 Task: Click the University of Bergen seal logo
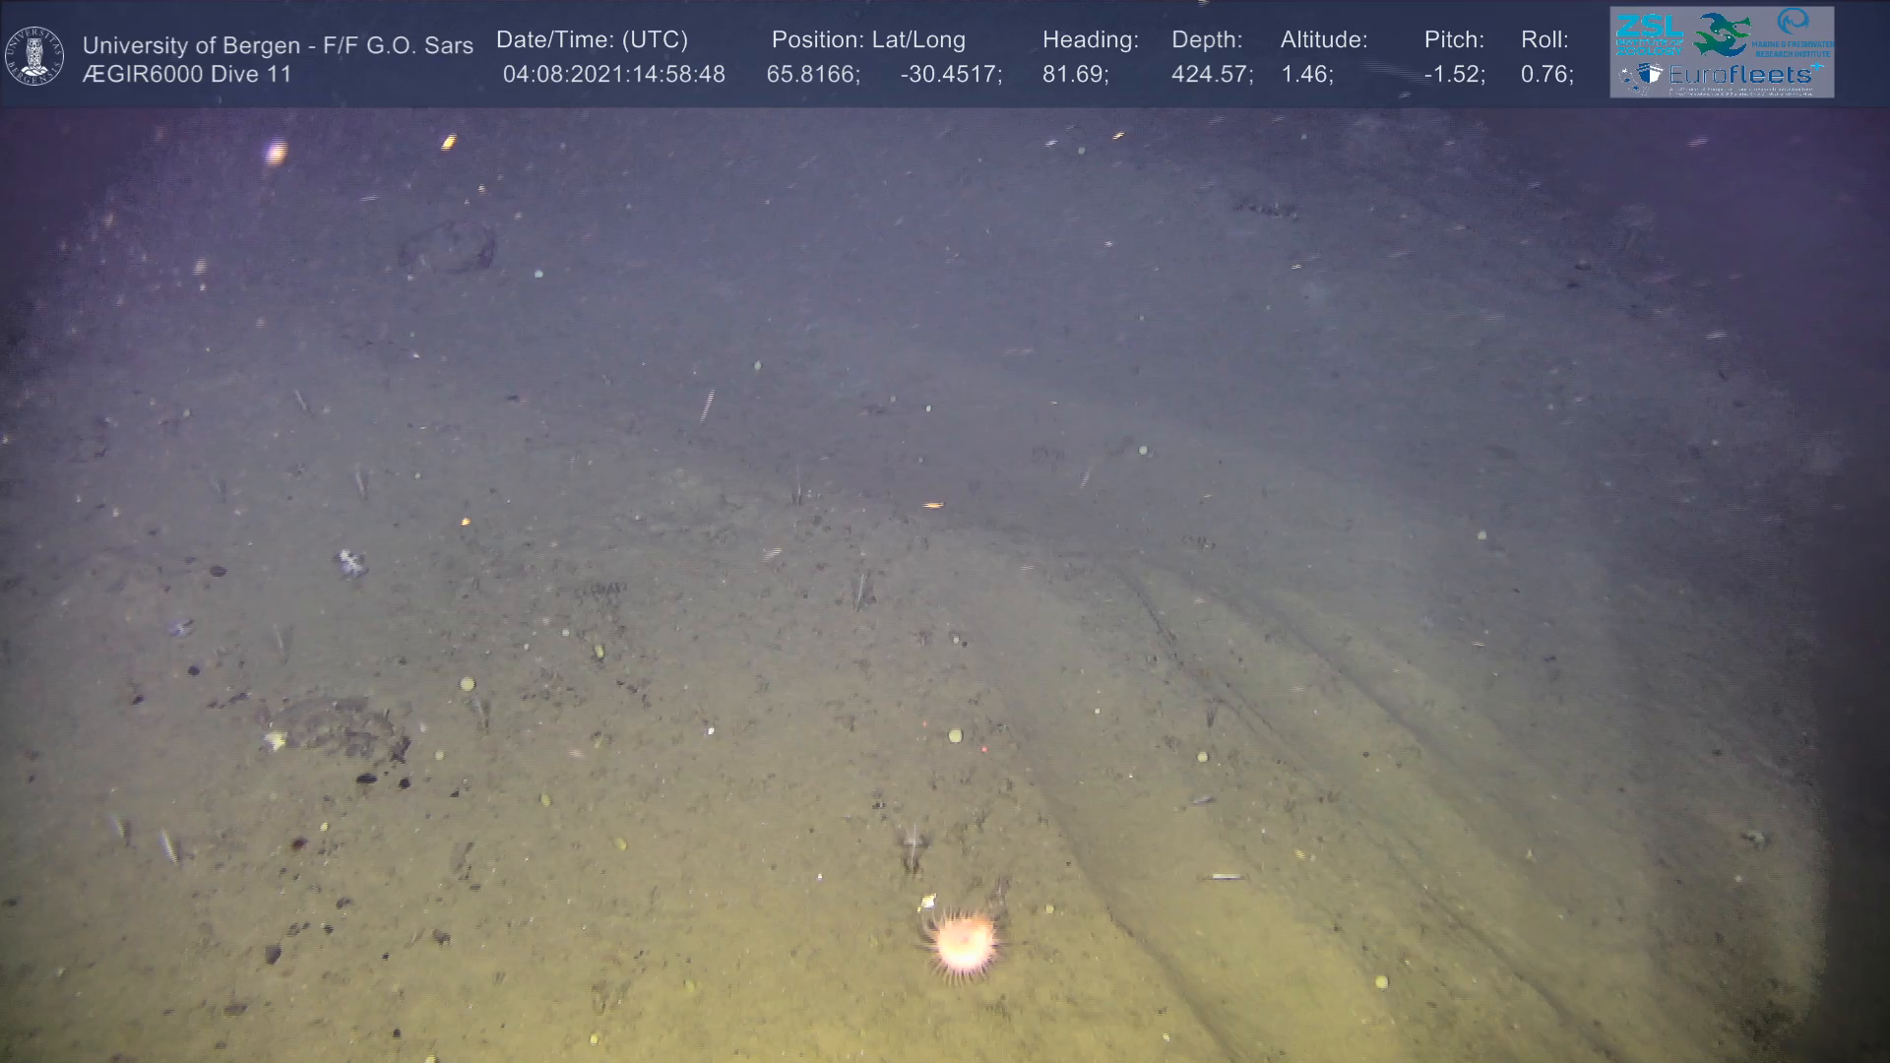pyautogui.click(x=34, y=56)
